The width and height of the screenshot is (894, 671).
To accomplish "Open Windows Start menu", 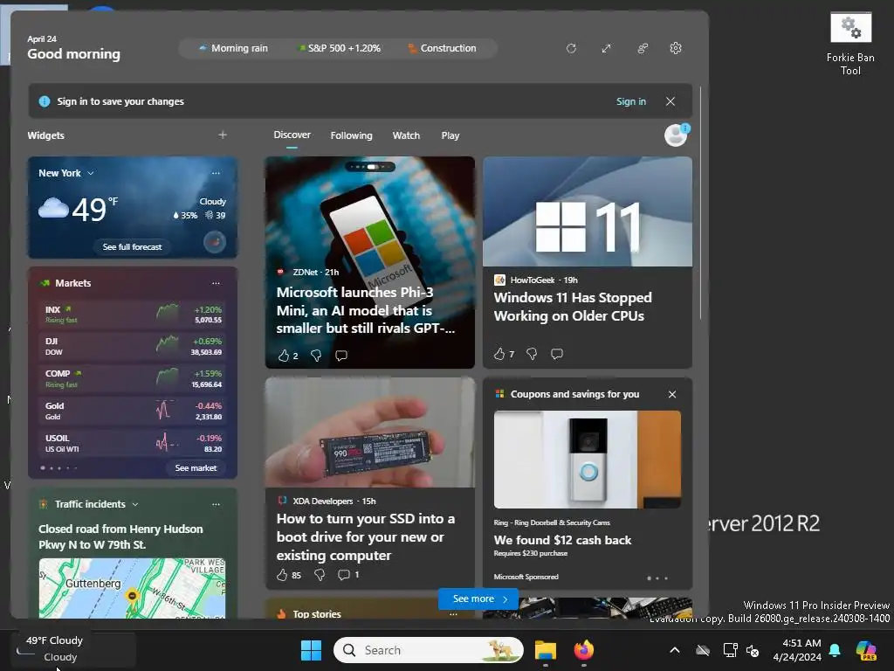I will tap(312, 650).
